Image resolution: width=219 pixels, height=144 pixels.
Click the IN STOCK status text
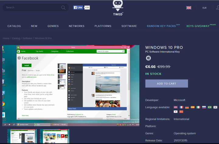pyautogui.click(x=153, y=74)
